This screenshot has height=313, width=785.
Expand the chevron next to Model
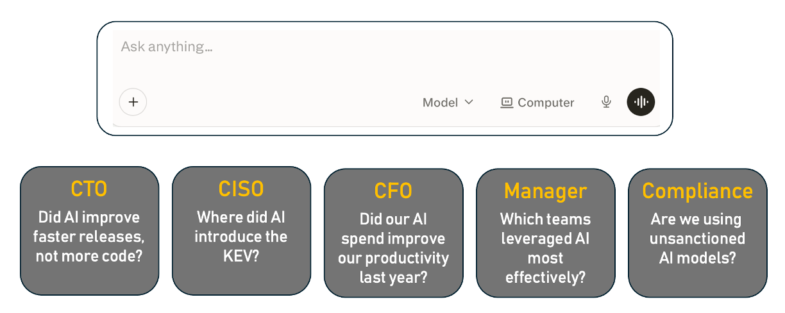click(469, 102)
